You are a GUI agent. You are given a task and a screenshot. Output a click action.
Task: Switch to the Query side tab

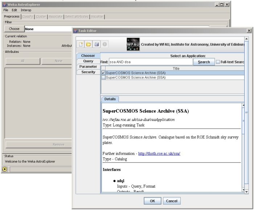88,61
